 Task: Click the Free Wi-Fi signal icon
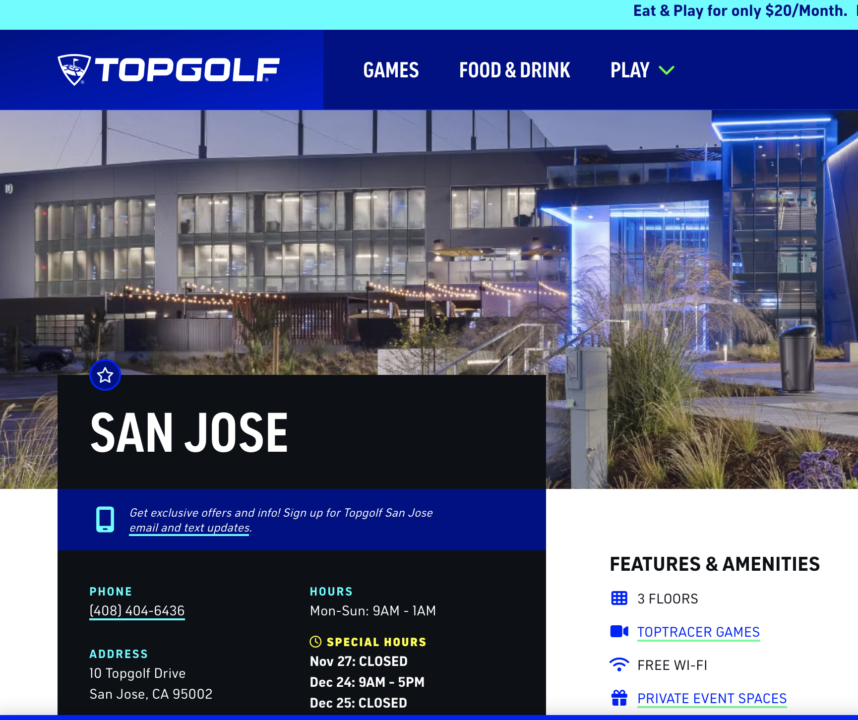(619, 664)
